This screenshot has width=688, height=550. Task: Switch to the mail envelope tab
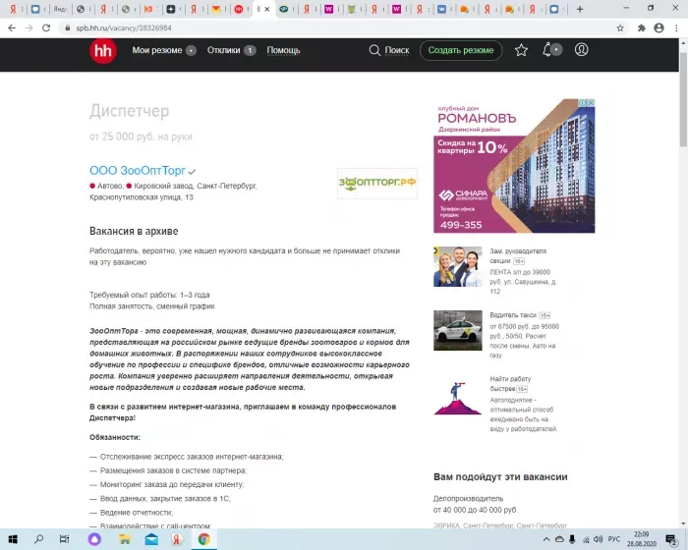click(x=216, y=9)
